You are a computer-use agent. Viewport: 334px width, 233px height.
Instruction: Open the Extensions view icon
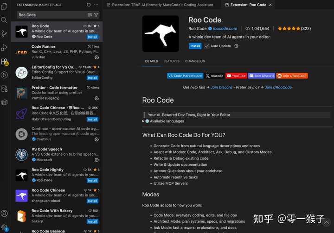point(5,62)
